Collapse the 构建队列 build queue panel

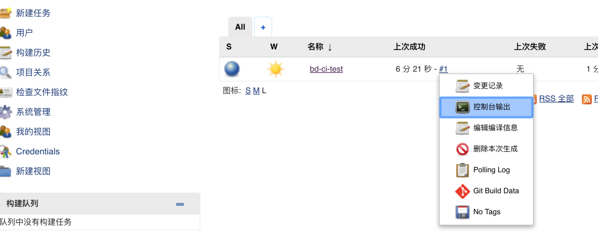pyautogui.click(x=180, y=204)
